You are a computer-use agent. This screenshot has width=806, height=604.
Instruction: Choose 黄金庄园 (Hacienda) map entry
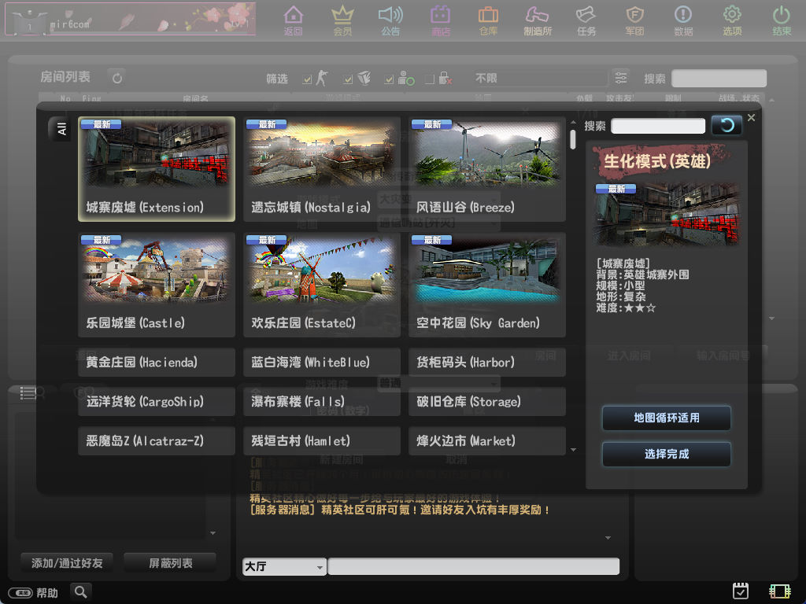coord(157,362)
